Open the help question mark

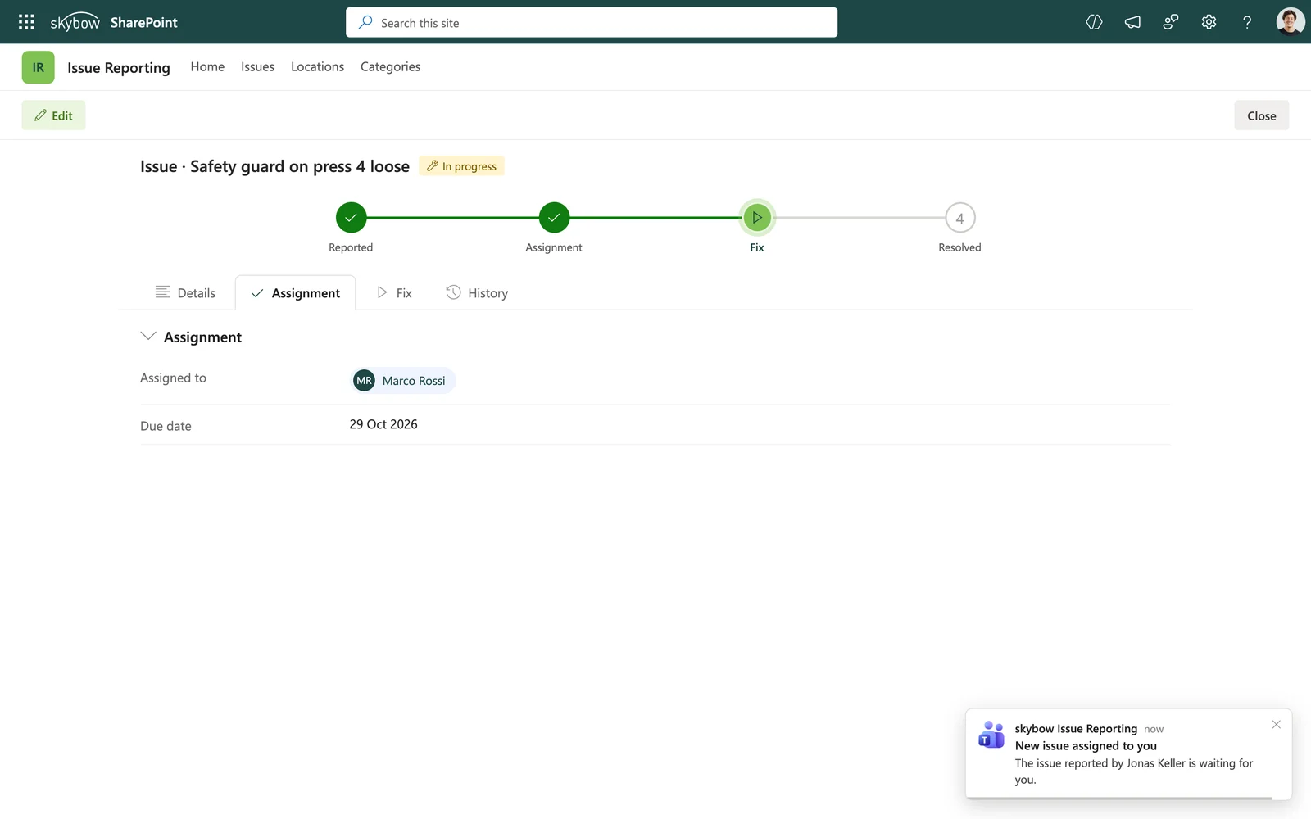tap(1247, 22)
